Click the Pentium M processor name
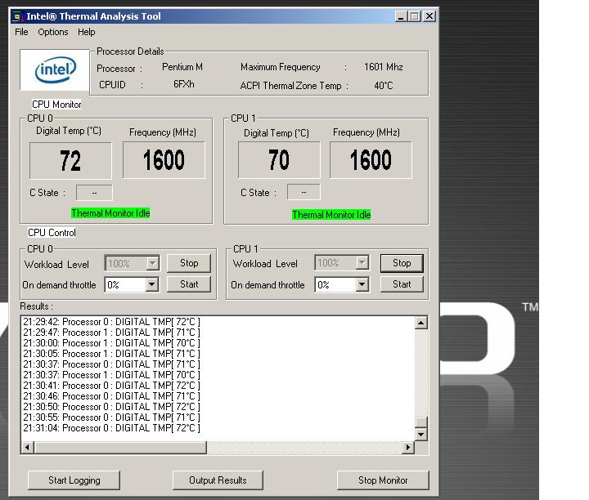 (x=182, y=67)
